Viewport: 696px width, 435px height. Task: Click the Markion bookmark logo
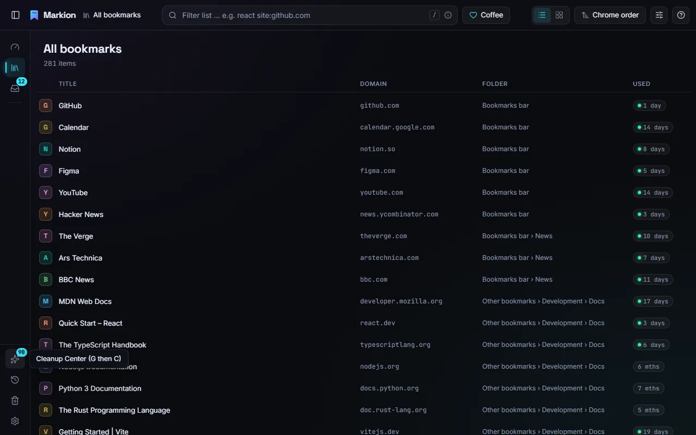[34, 15]
